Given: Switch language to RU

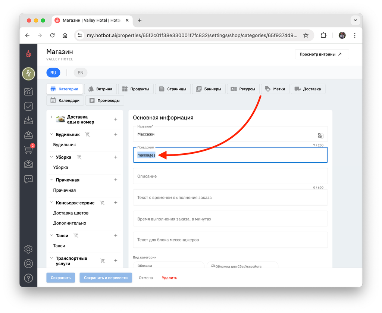Looking at the screenshot, I should [53, 73].
